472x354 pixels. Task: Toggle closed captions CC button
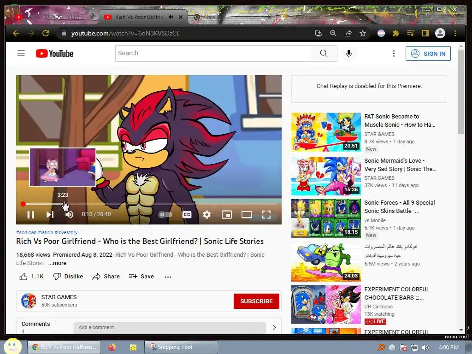click(x=187, y=215)
